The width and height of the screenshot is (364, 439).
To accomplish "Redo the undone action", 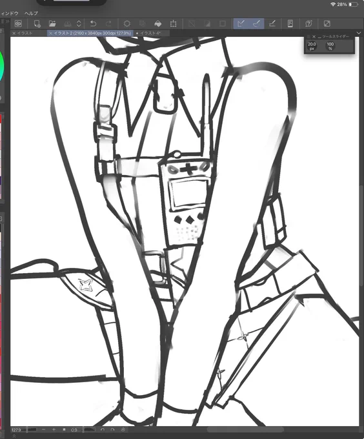I will click(108, 24).
